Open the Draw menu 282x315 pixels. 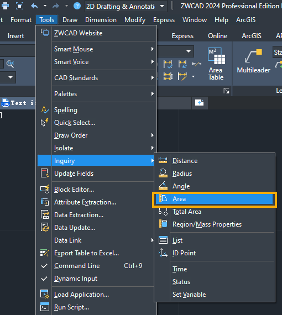(70, 20)
